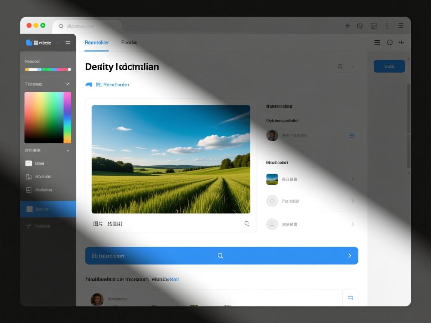Select the highlighted blue sidebar item
The image size is (431, 323).
(48, 209)
